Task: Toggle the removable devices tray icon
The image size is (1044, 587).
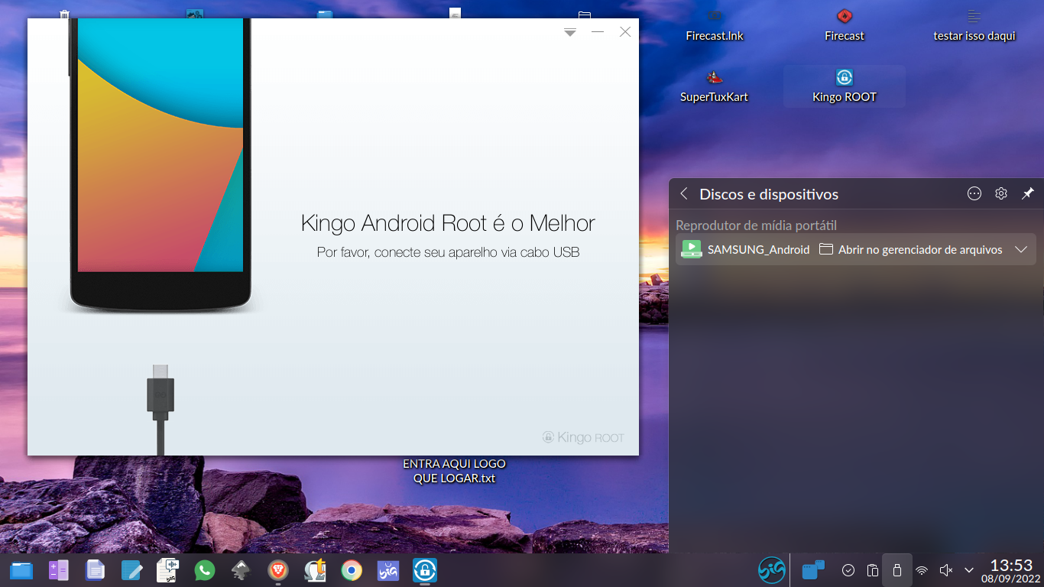Action: 897,570
